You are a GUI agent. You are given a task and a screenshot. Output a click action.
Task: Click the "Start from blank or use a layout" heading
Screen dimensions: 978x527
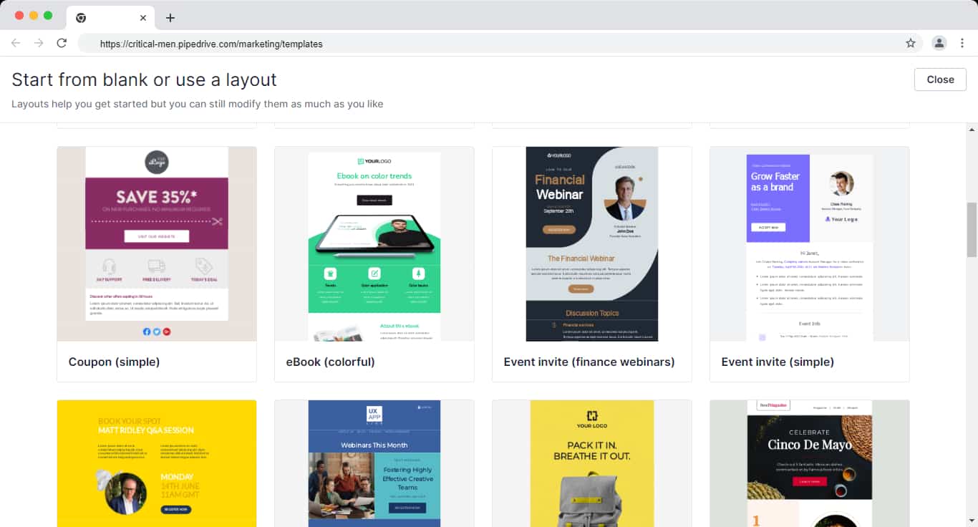click(144, 79)
